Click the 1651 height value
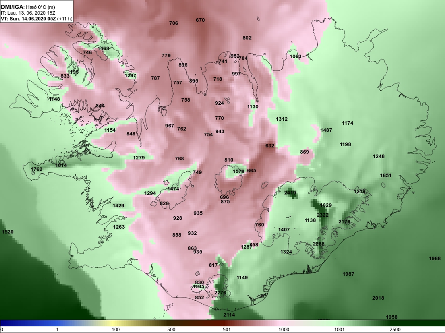Viewport: 445px width, 333px height. click(x=386, y=175)
